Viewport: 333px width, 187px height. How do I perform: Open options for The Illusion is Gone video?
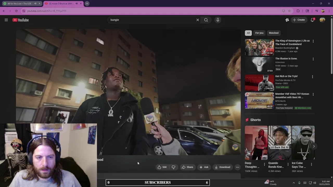(x=313, y=59)
